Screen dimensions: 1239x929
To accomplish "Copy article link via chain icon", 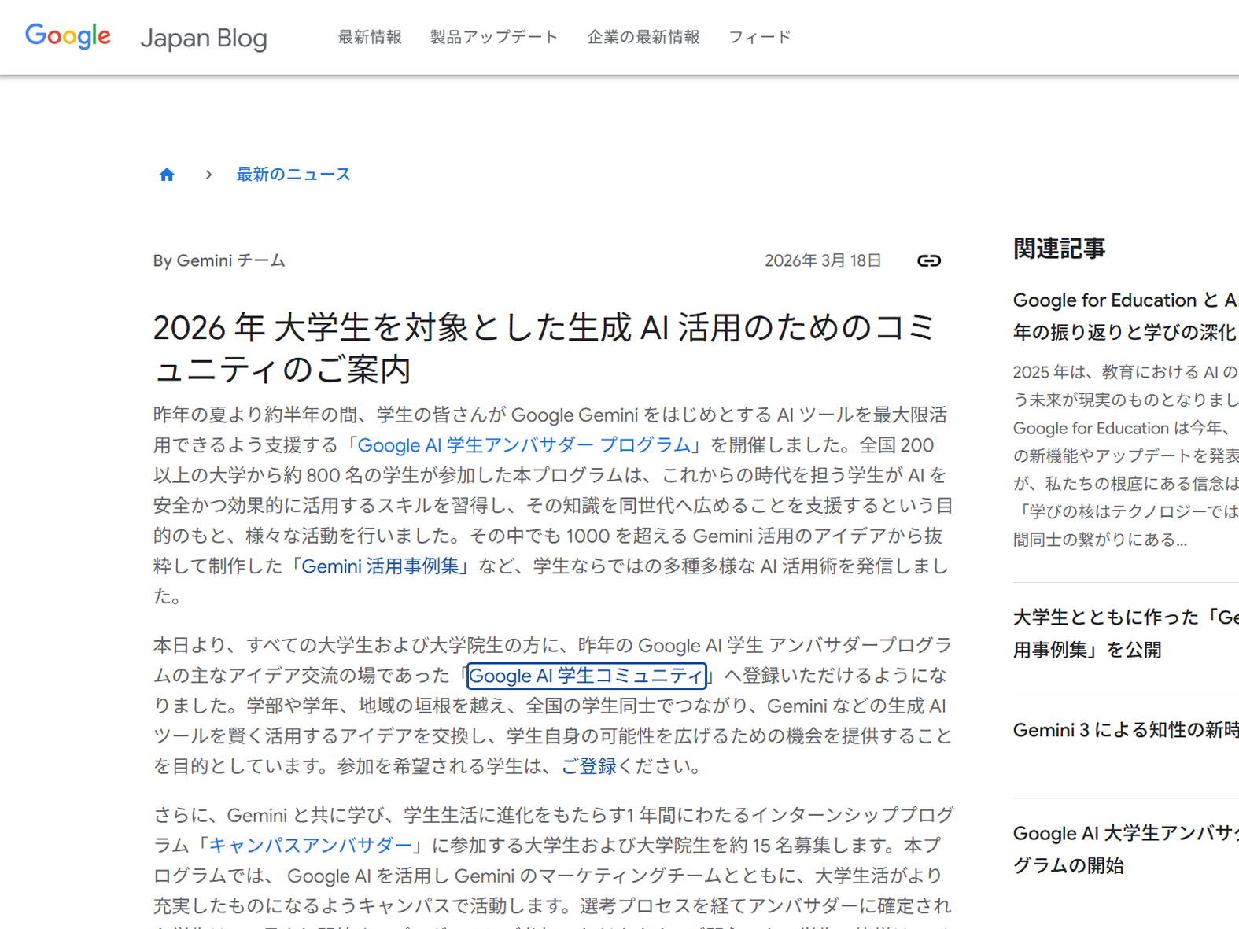I will click(x=929, y=260).
